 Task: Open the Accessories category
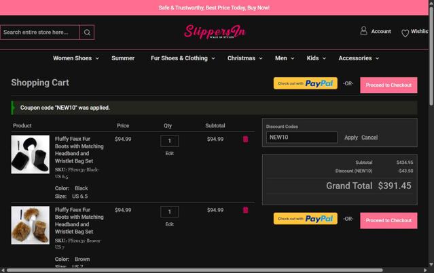pos(355,58)
